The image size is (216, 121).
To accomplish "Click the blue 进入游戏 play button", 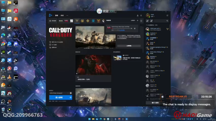I will (x=59, y=98).
